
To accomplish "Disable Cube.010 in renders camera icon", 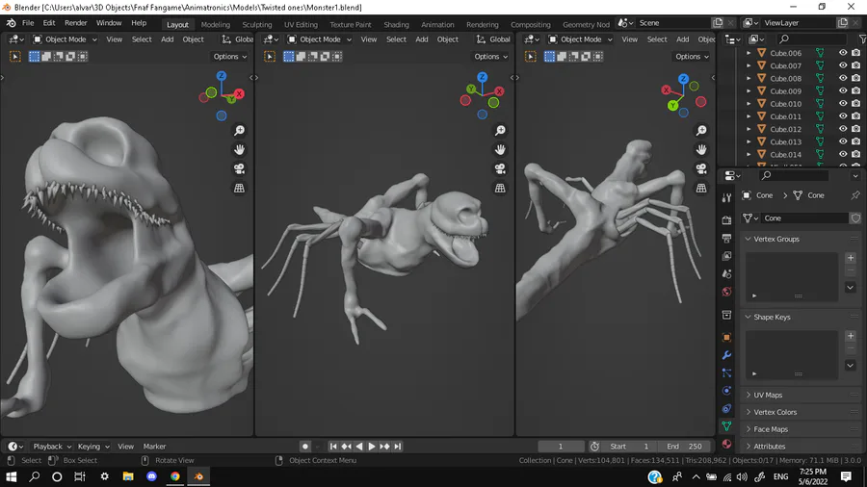I will 856,104.
